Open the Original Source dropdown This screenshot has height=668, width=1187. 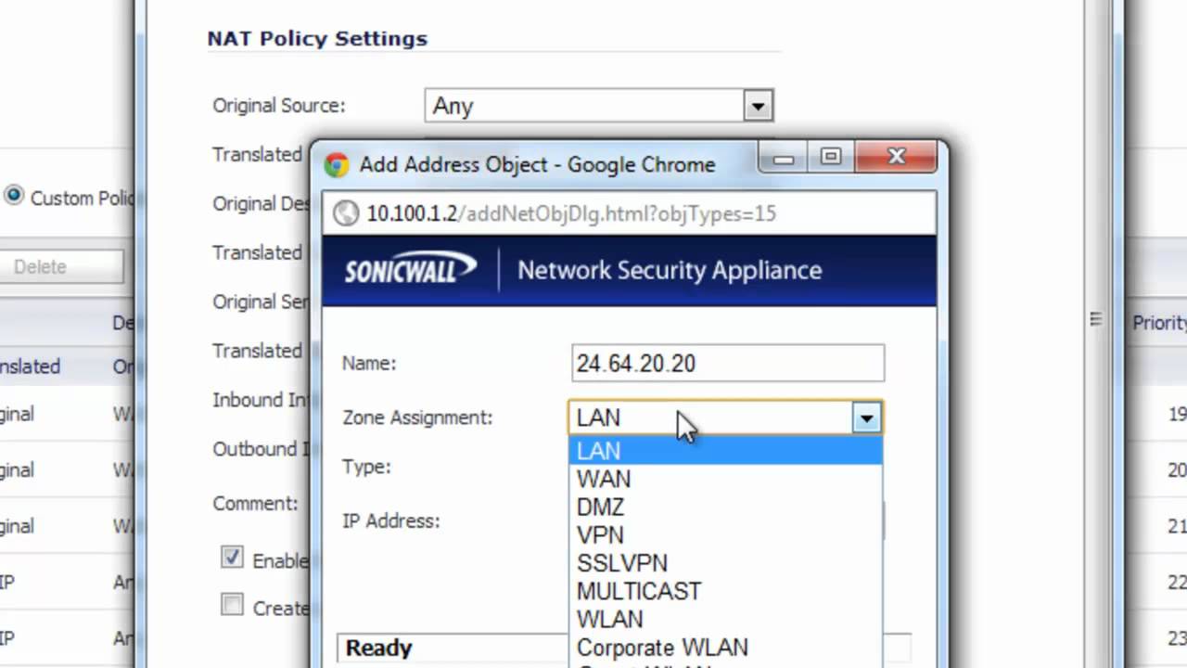(x=758, y=106)
